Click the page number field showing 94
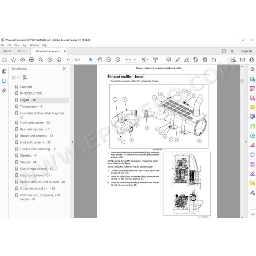This screenshot has height=256, width=256. (68, 60)
